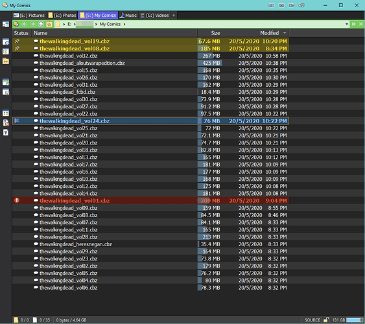Viewport: 365px width, 324px height.
Task: Click My Comics in the breadcrumb path
Action: tap(110, 24)
